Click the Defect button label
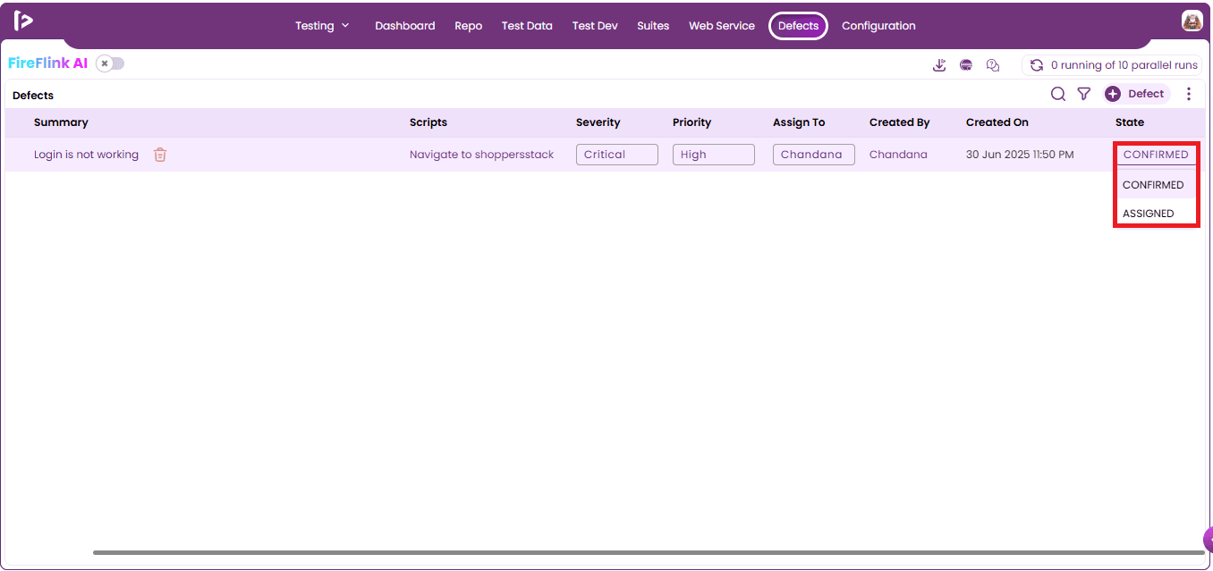The height and width of the screenshot is (571, 1213). tap(1146, 94)
